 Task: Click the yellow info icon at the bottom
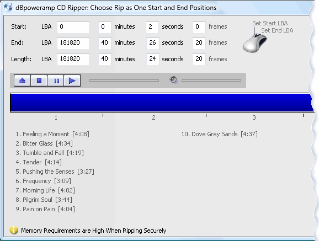(14, 230)
